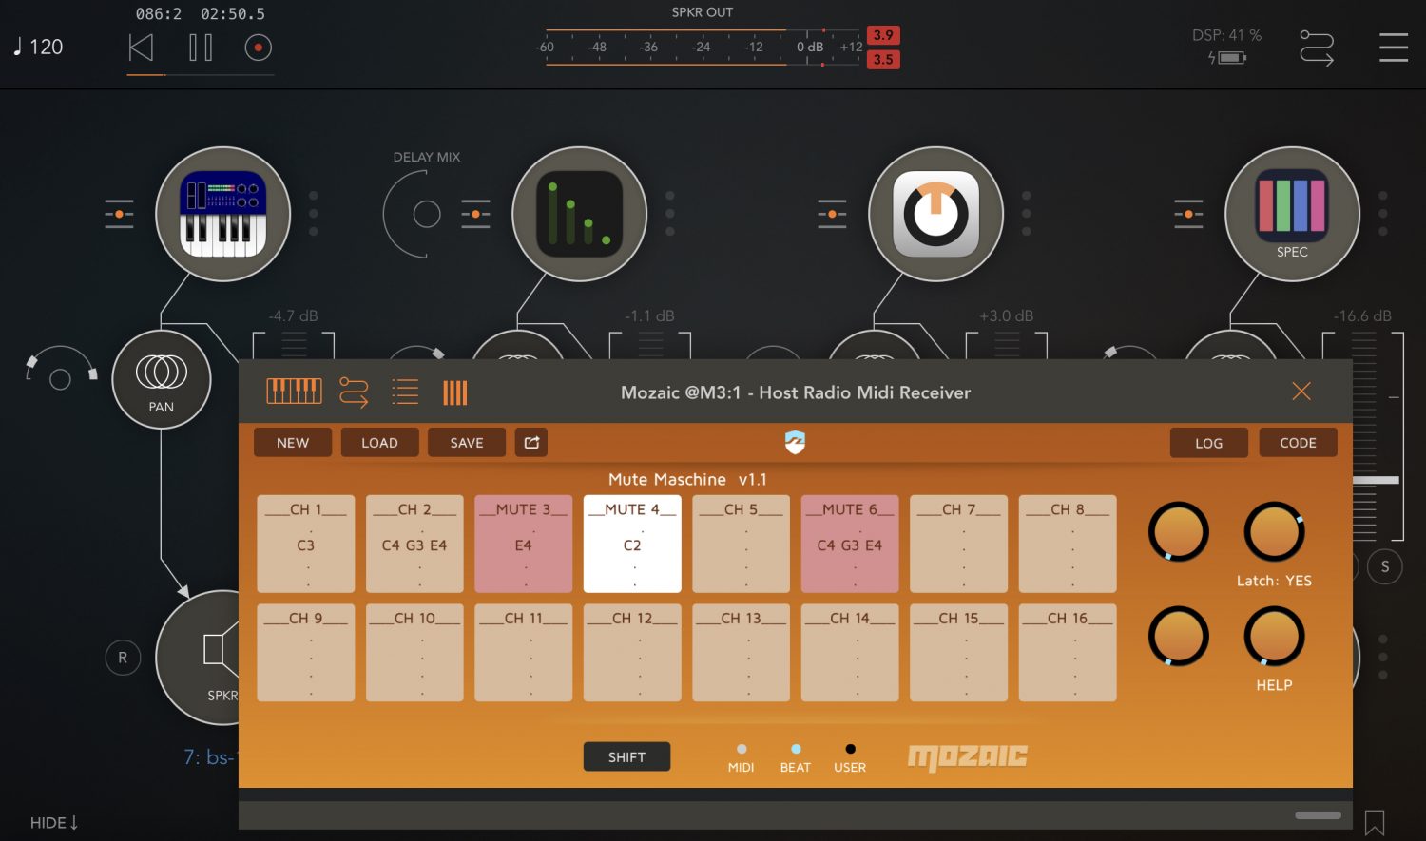
Task: Start recording with the record button
Action: coord(258,48)
